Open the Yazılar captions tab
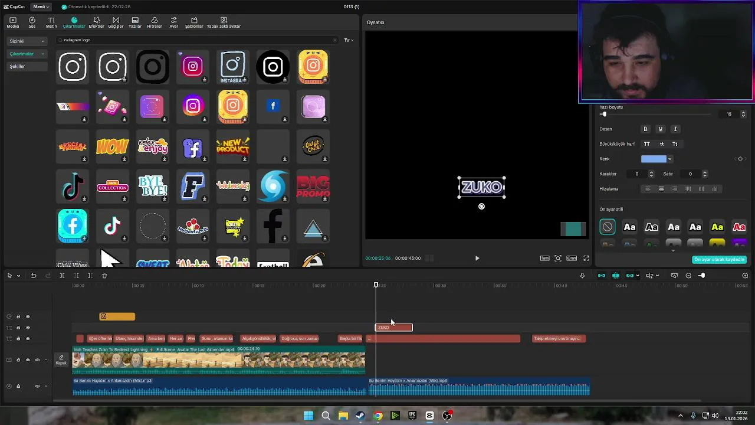The height and width of the screenshot is (425, 755). pos(135,22)
